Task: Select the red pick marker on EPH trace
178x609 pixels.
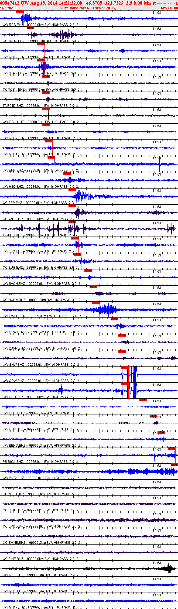Action: point(51,157)
